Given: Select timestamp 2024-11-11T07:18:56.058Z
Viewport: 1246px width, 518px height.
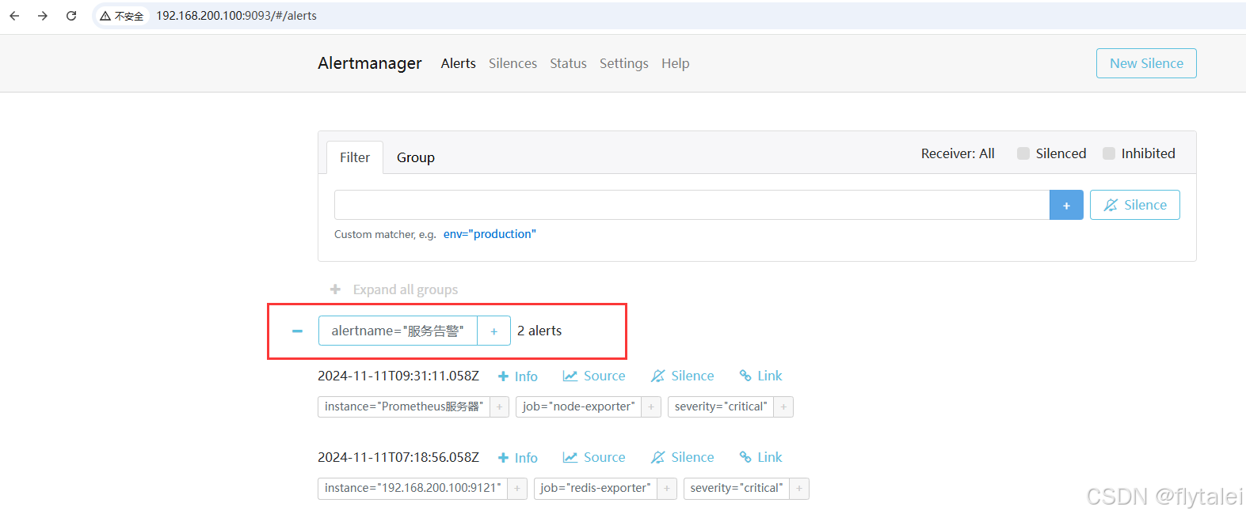Looking at the screenshot, I should [x=398, y=457].
